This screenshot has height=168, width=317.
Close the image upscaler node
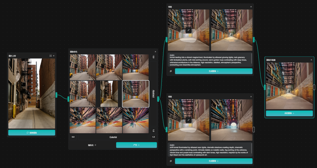click(311, 60)
